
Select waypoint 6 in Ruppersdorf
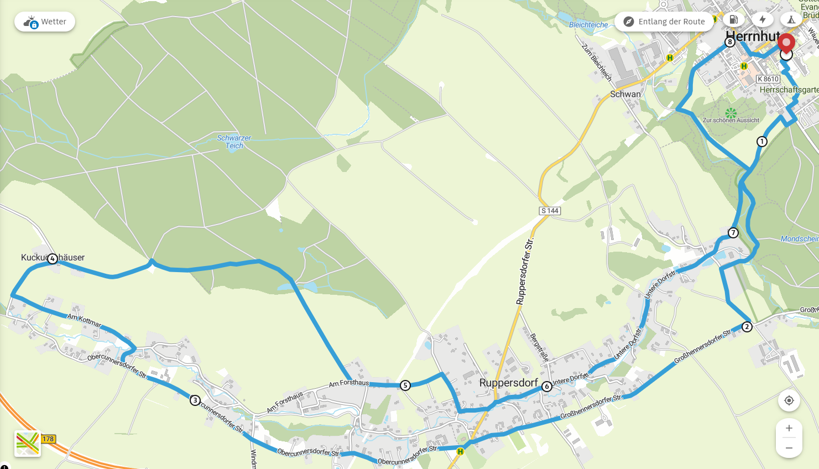tap(547, 387)
